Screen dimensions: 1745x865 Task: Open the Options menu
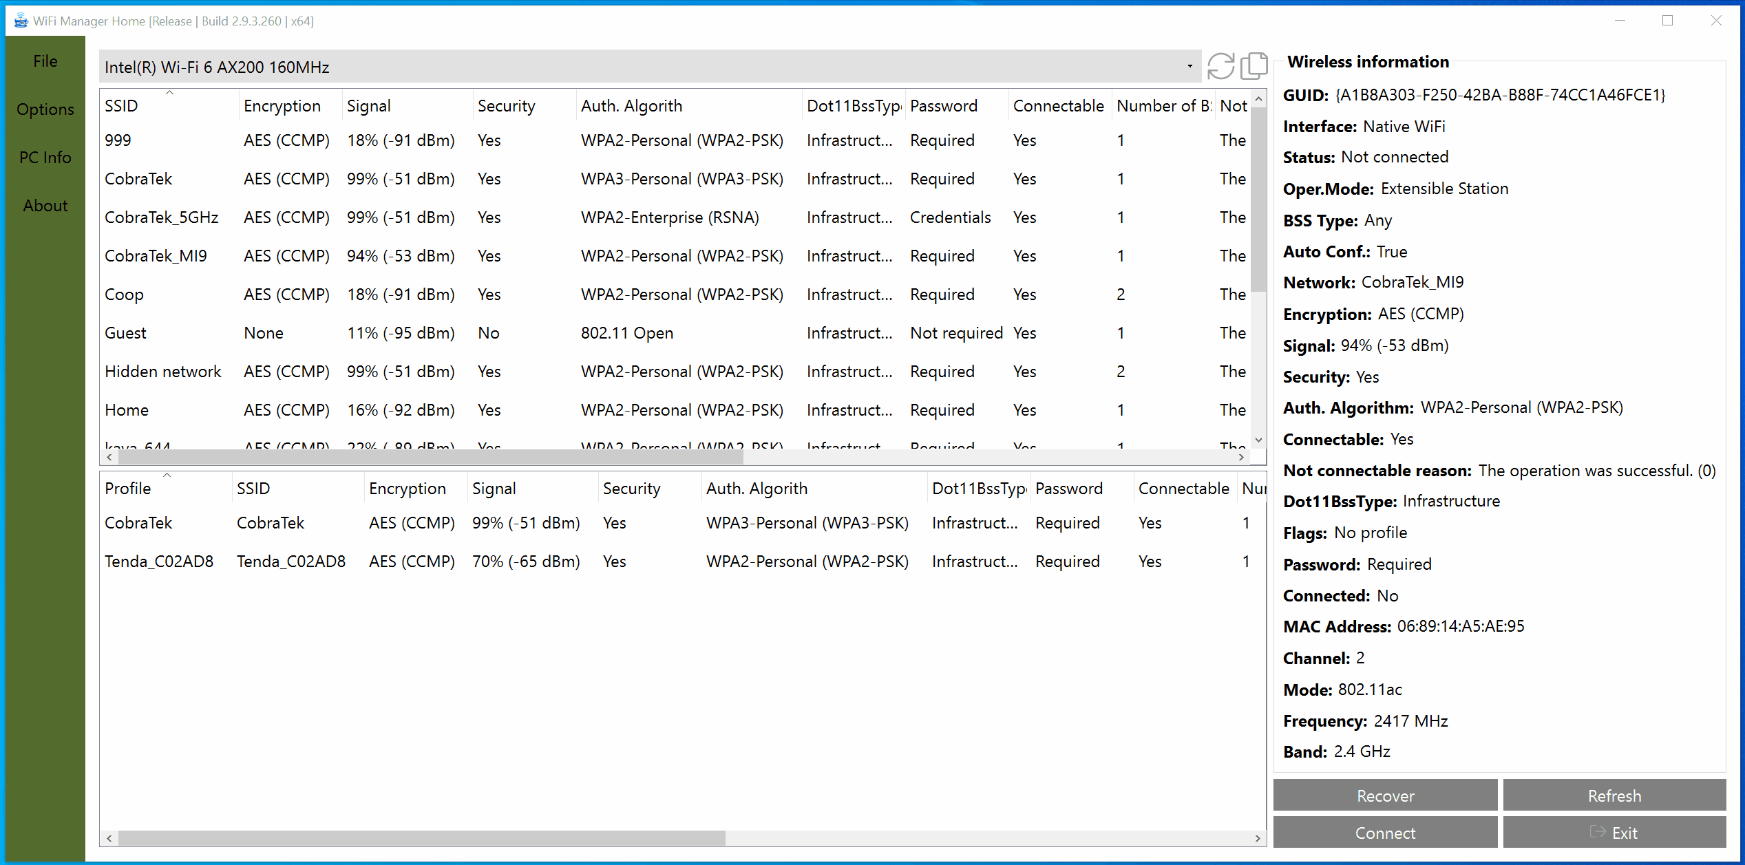click(x=45, y=109)
